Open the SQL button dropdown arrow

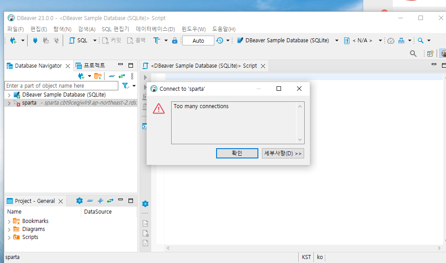[95, 40]
